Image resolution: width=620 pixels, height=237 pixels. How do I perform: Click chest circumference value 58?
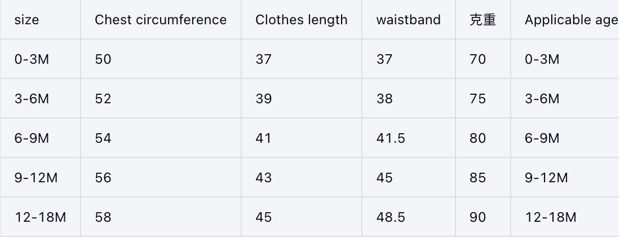tap(103, 217)
